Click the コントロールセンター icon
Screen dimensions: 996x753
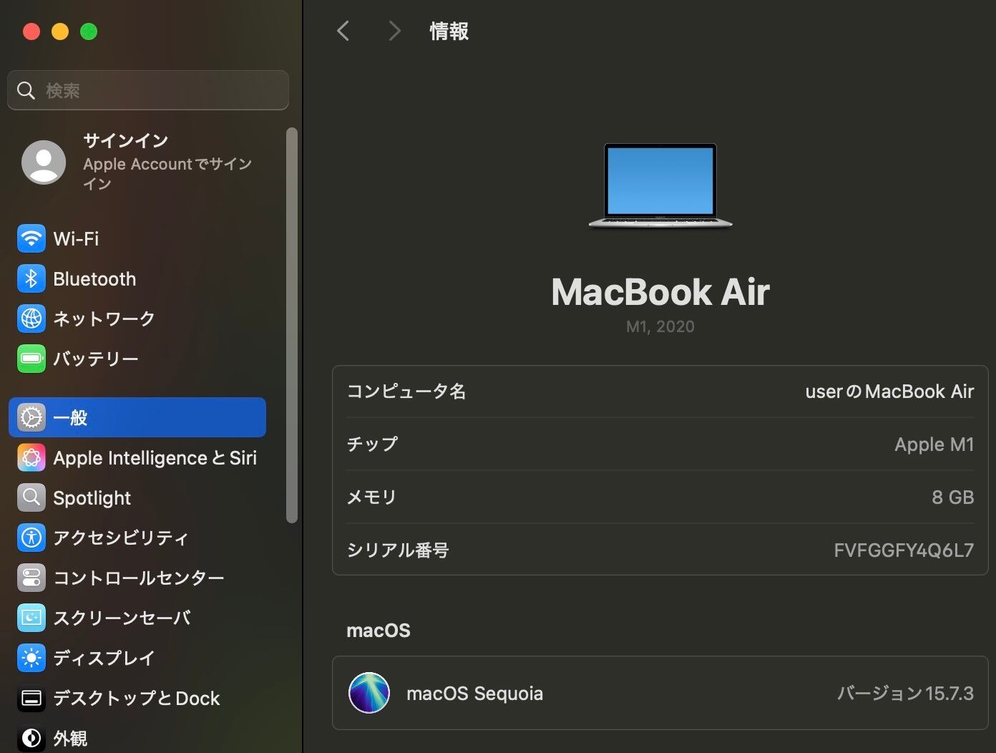pos(31,578)
